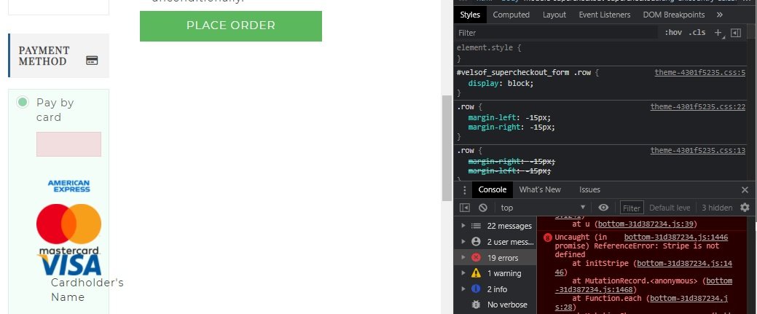Image resolution: width=757 pixels, height=314 pixels.
Task: Click the 3 hidden messages label
Action: pos(717,208)
